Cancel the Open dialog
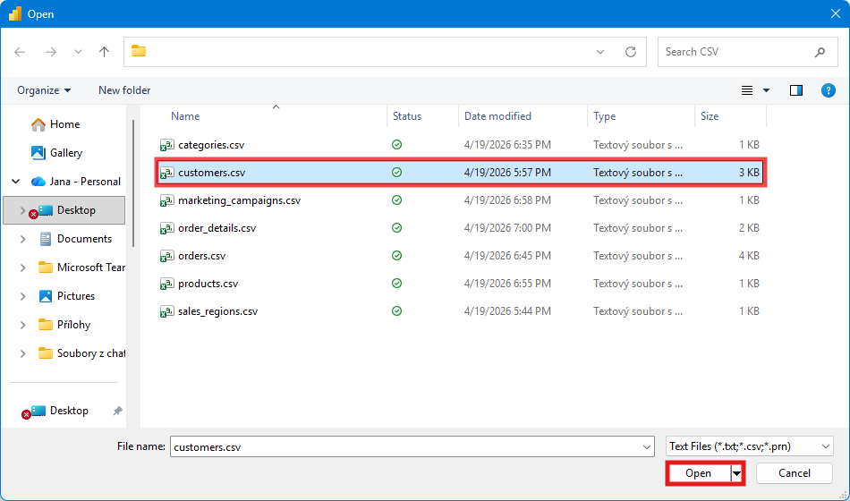 coord(795,473)
